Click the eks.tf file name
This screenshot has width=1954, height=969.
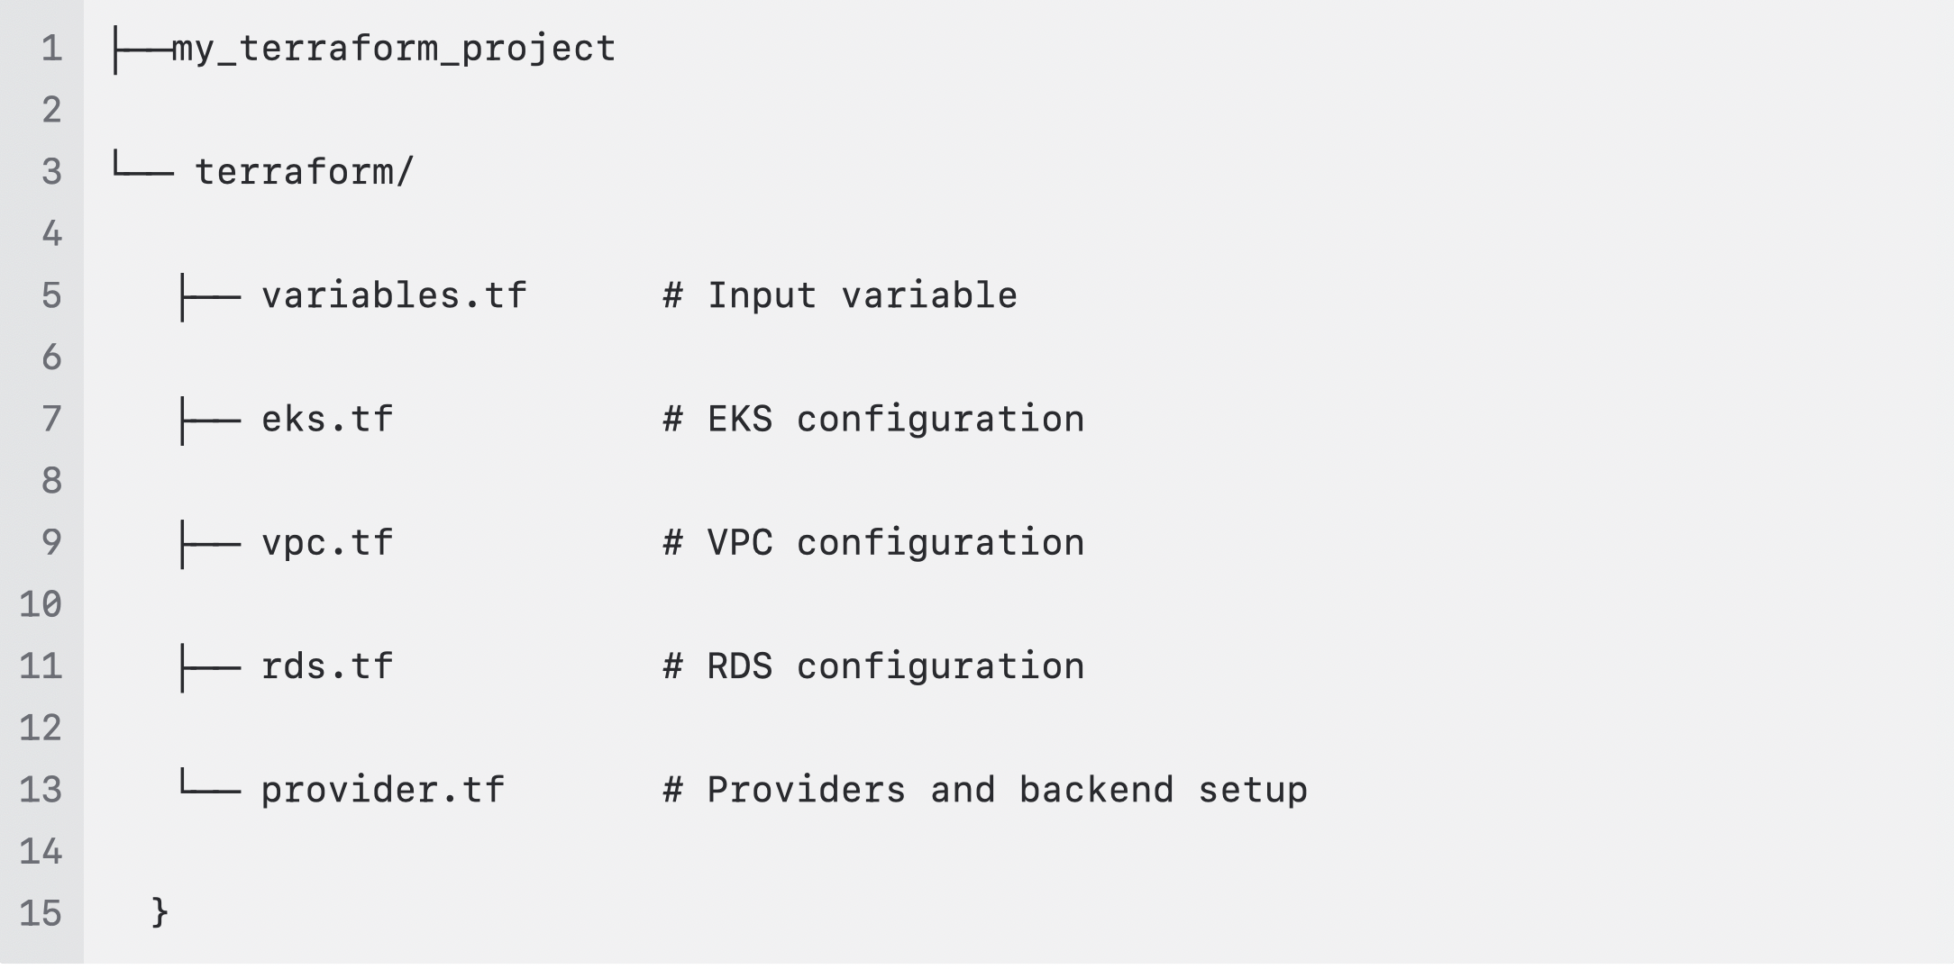pyautogui.click(x=327, y=419)
